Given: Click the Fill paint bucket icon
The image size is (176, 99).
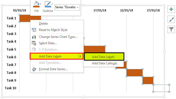Looking at the screenshot, I should pyautogui.click(x=36, y=4).
